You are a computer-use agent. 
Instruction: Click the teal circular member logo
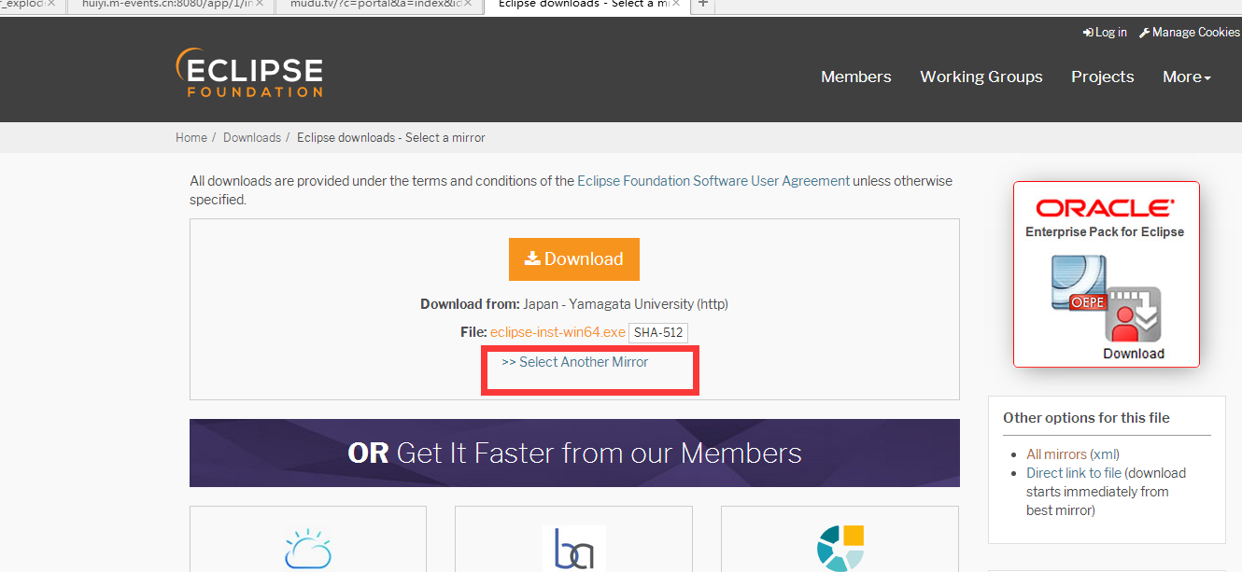(x=840, y=548)
